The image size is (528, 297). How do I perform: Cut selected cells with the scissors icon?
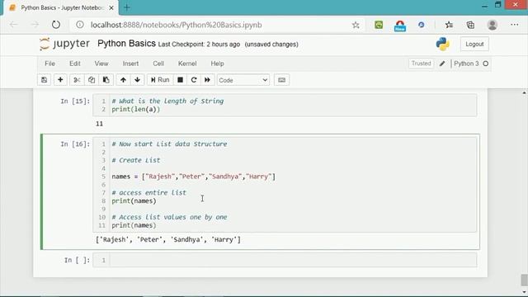click(x=77, y=80)
